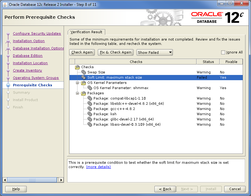
Task: Click the Check Again button
Action: 82,53
